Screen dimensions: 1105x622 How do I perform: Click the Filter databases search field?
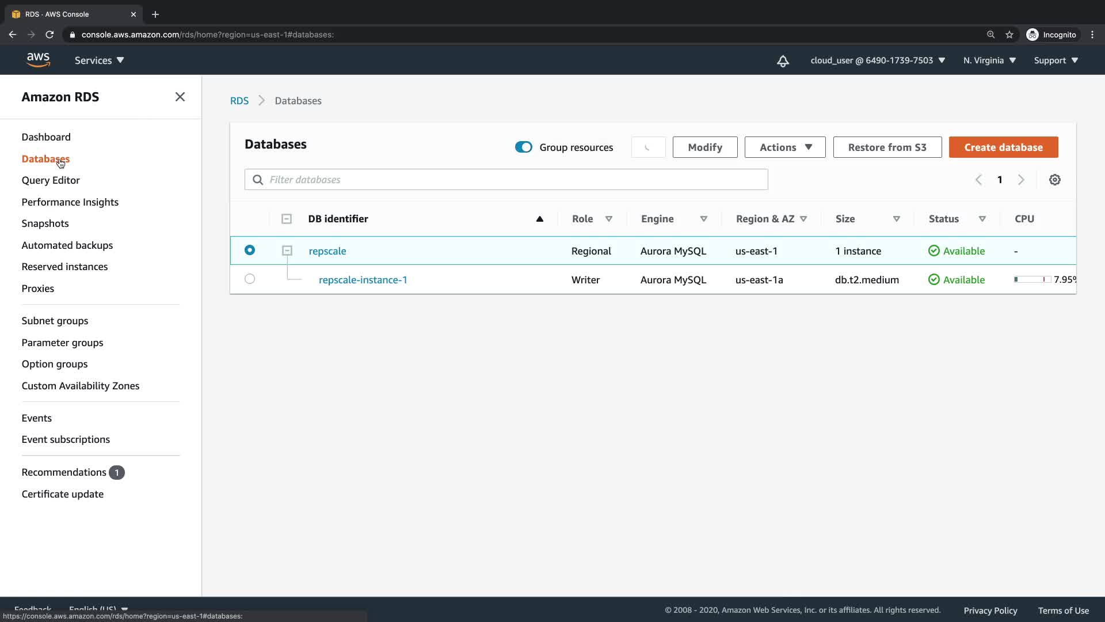click(x=506, y=180)
